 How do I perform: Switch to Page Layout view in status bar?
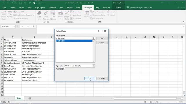tap(151, 102)
